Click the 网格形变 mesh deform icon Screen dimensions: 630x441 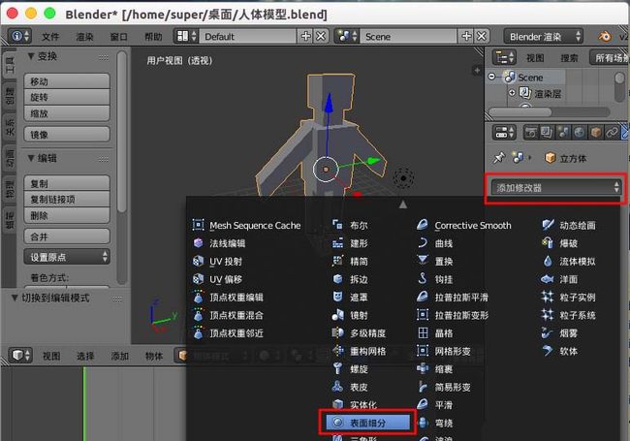tap(423, 351)
